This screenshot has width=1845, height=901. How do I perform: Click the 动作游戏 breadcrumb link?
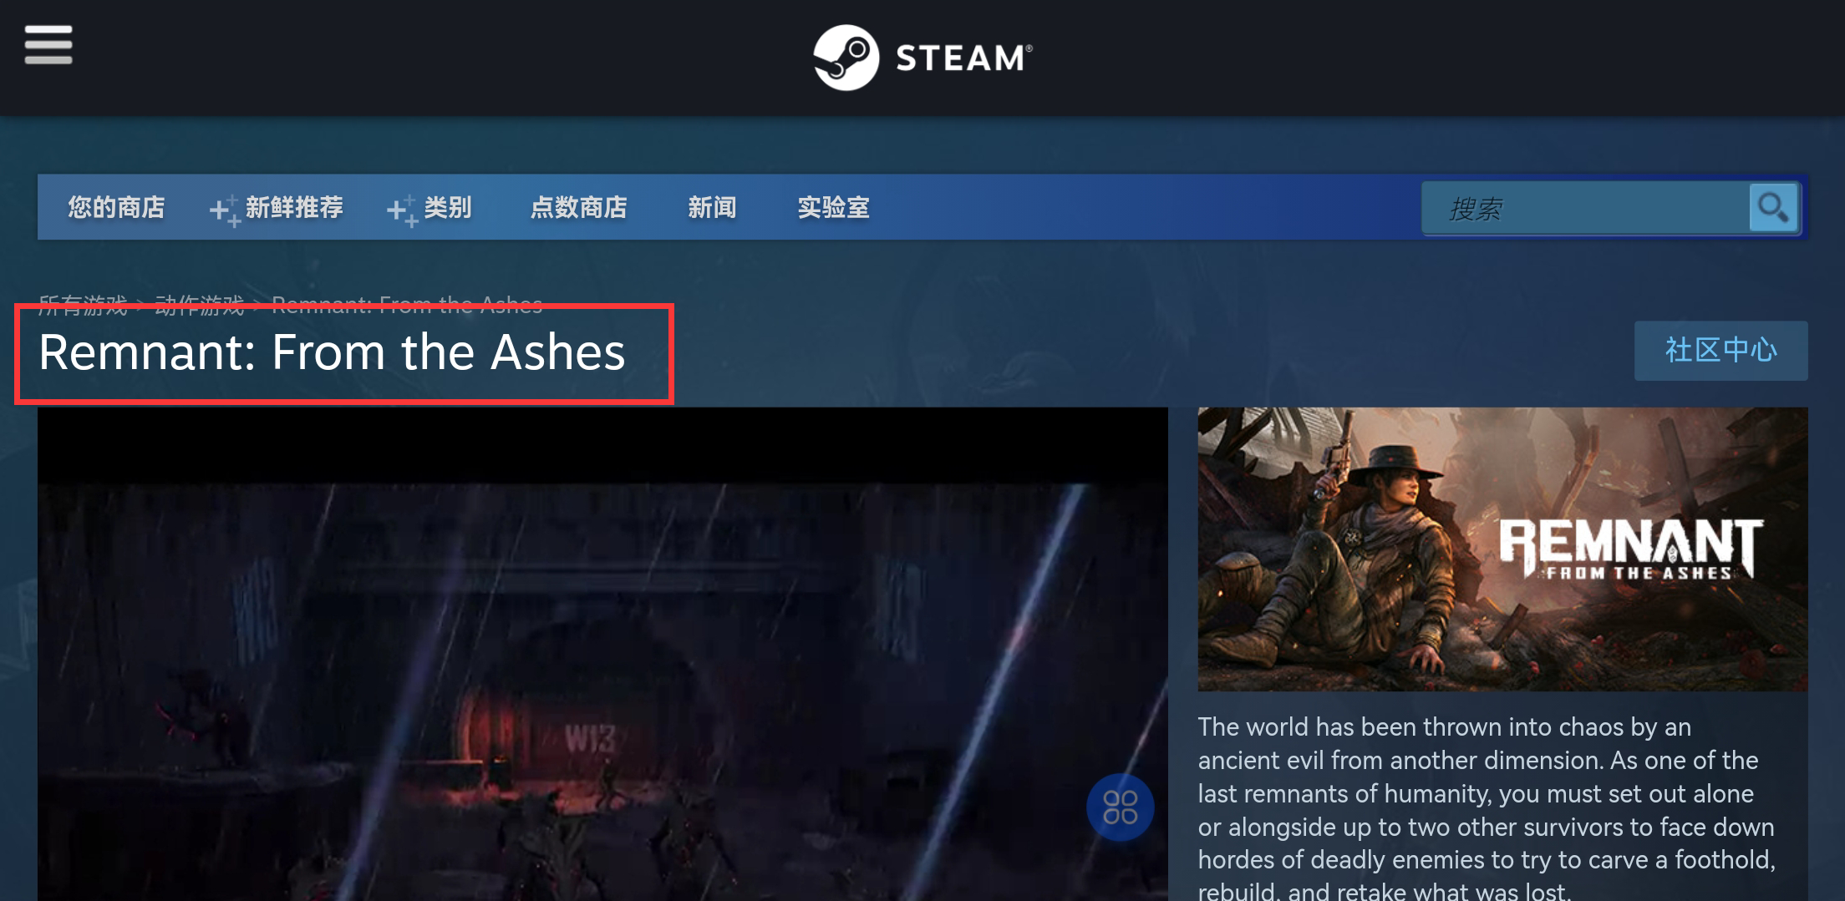click(x=200, y=305)
